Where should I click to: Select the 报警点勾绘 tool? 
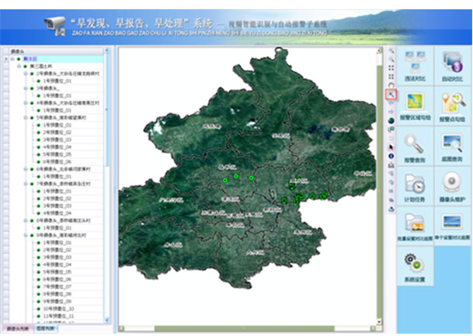click(x=452, y=106)
